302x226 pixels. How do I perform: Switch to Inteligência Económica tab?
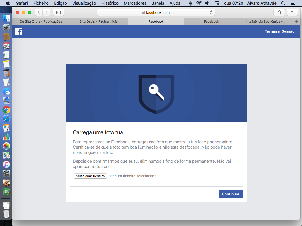coord(265,22)
